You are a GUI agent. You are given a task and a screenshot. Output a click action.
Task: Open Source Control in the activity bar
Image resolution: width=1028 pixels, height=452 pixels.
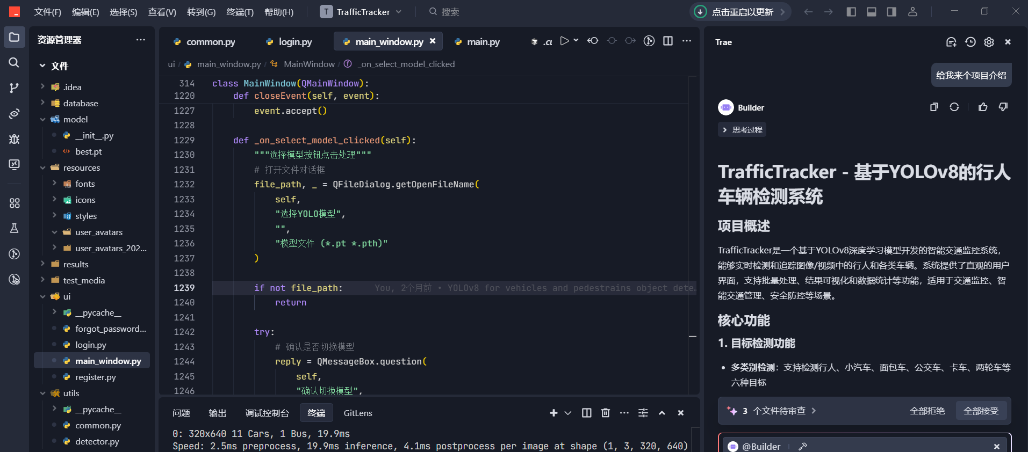point(15,88)
